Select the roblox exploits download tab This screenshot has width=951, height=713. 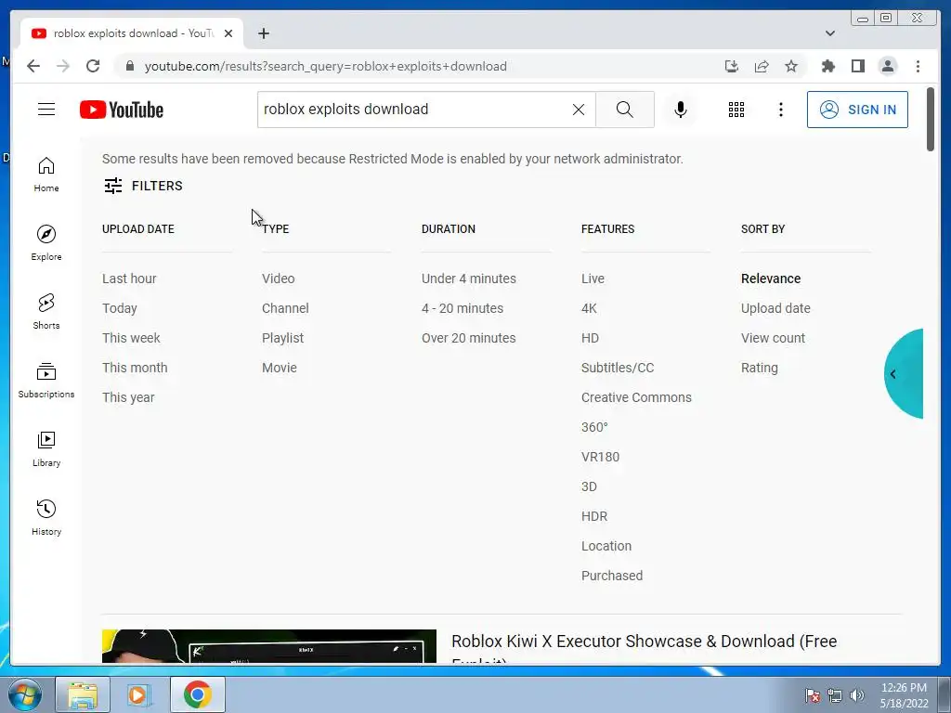coord(132,33)
